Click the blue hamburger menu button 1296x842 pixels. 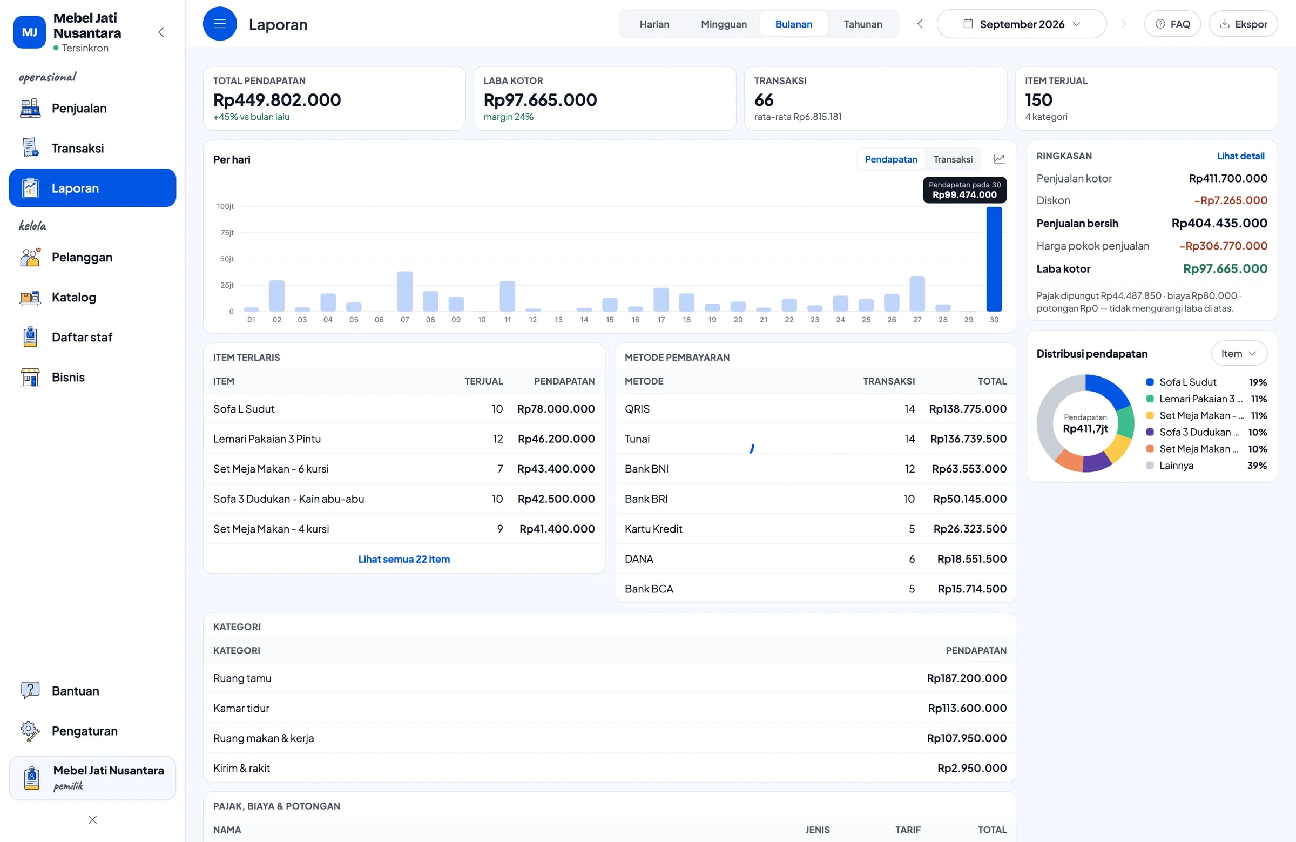tap(219, 24)
